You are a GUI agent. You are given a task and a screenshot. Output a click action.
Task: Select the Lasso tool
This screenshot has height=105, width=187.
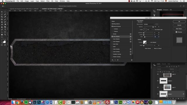tap(2, 14)
